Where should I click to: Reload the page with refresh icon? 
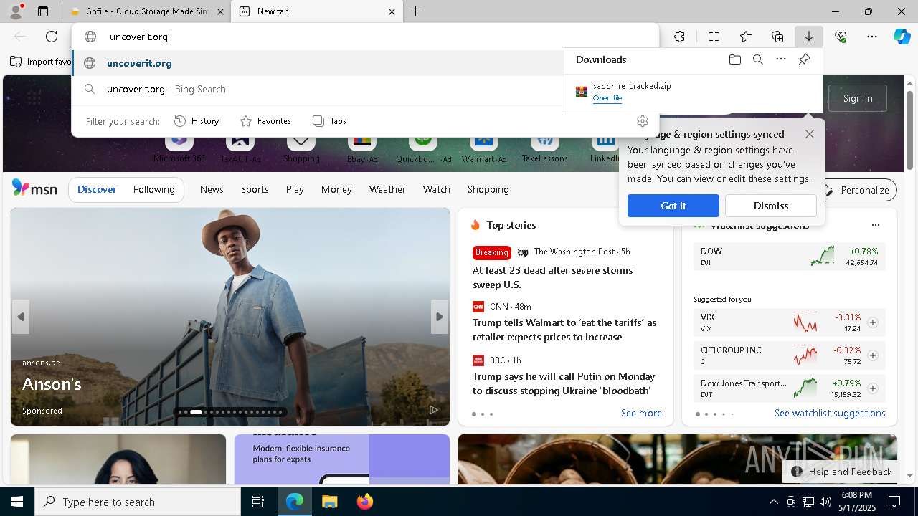point(52,37)
